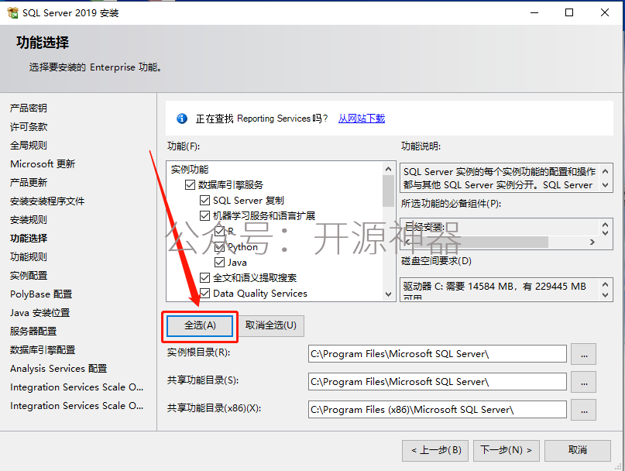Go to the 服务器配置 step
Screen dimensions: 625x471
[33, 332]
